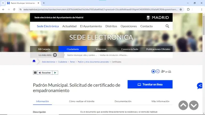Open the Distritos menu
This screenshot has height=115, width=205.
pyautogui.click(x=111, y=26)
